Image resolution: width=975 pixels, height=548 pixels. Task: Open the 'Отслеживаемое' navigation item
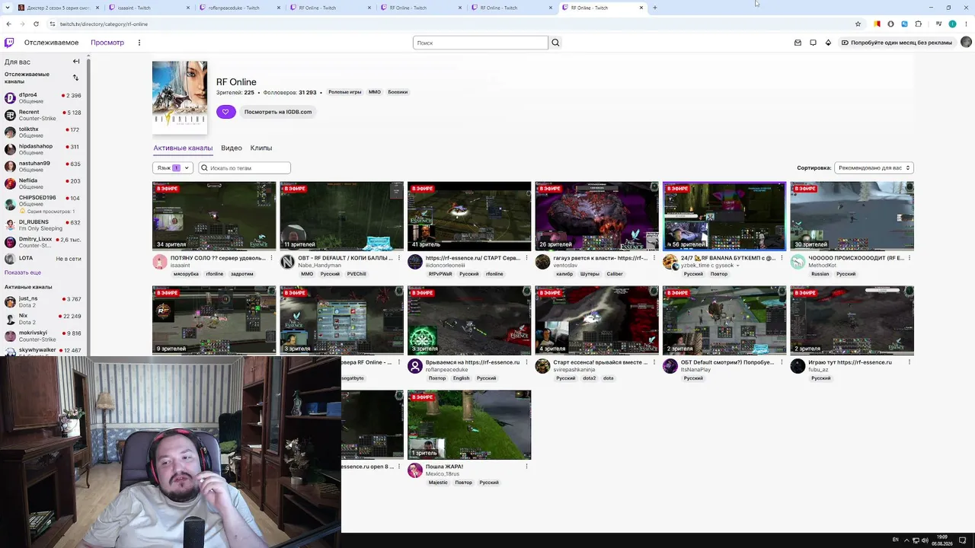point(51,43)
